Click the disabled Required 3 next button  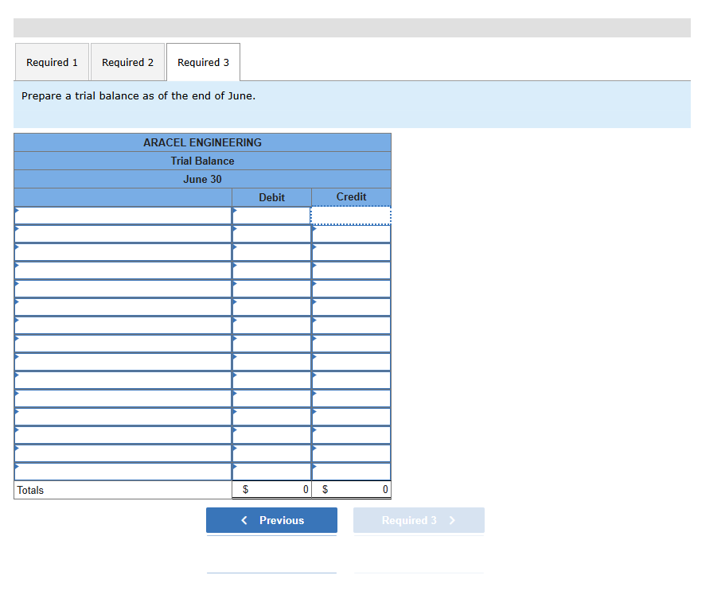pos(419,520)
